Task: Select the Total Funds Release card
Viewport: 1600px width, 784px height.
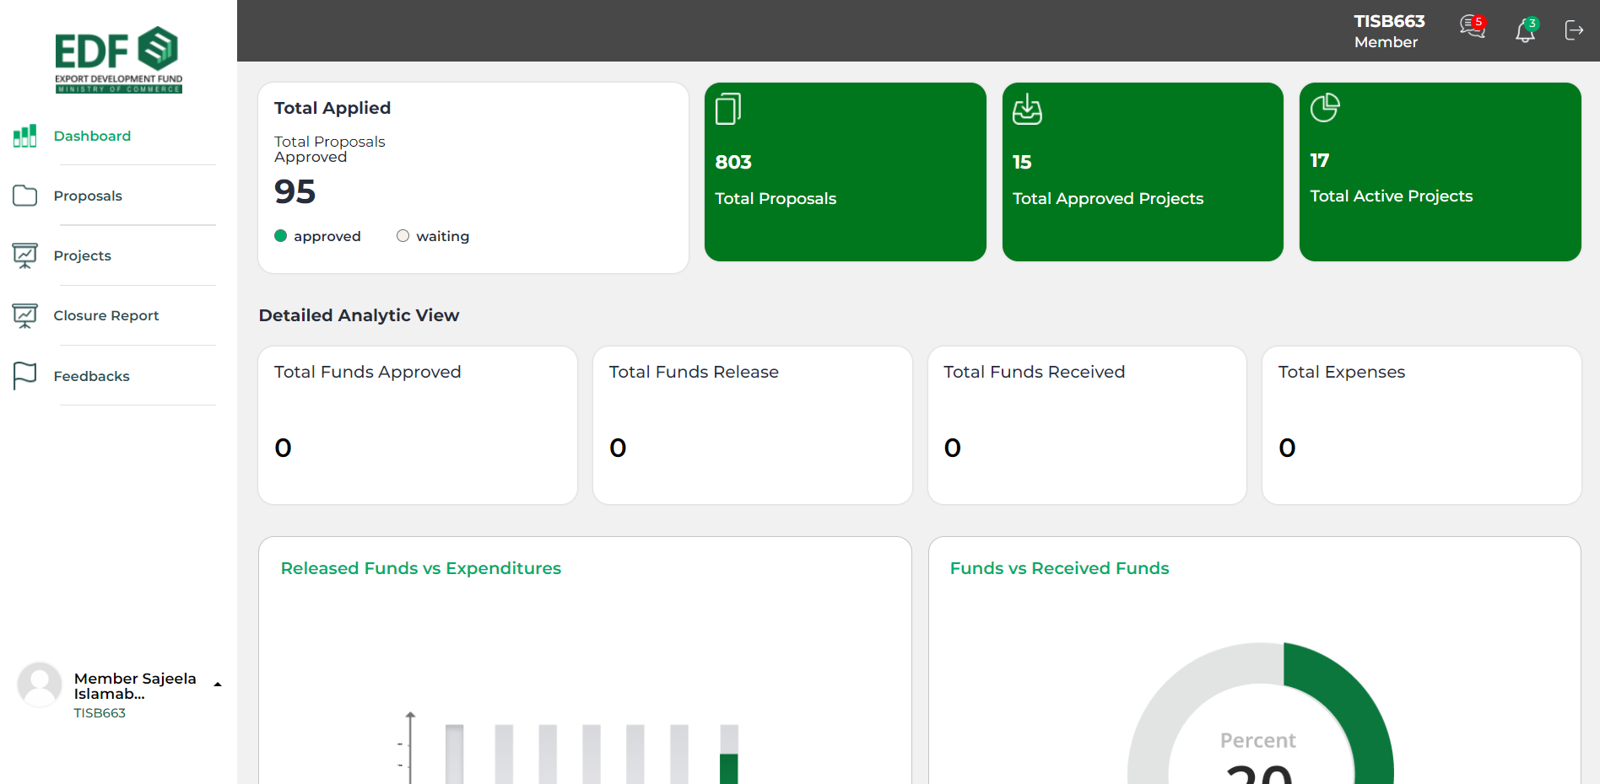Action: pos(752,426)
